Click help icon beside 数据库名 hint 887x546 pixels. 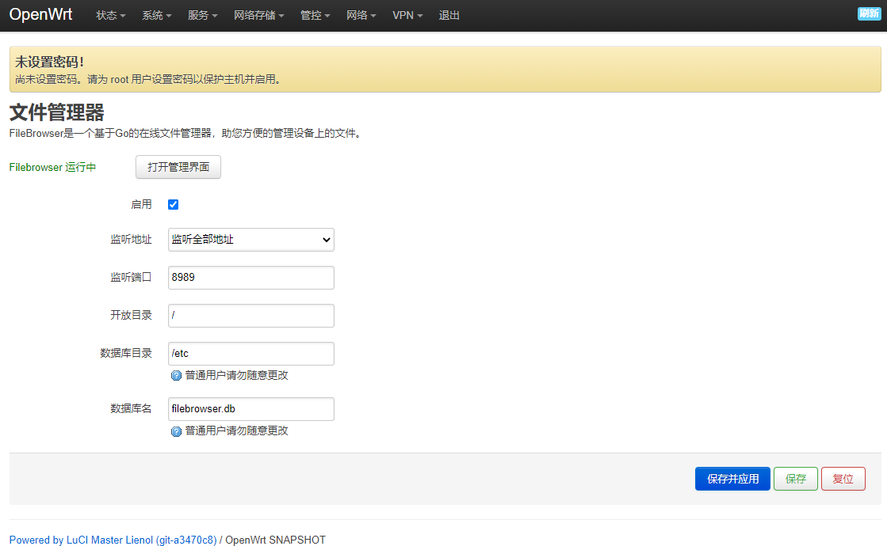coord(175,430)
